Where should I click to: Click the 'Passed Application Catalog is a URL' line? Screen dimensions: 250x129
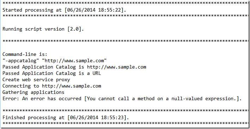(x=52, y=73)
